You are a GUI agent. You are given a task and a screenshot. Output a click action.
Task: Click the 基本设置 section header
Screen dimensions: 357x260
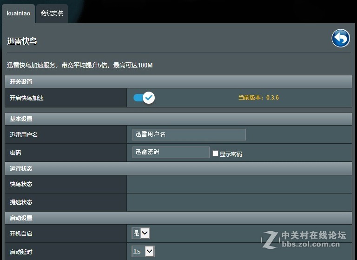coord(178,119)
